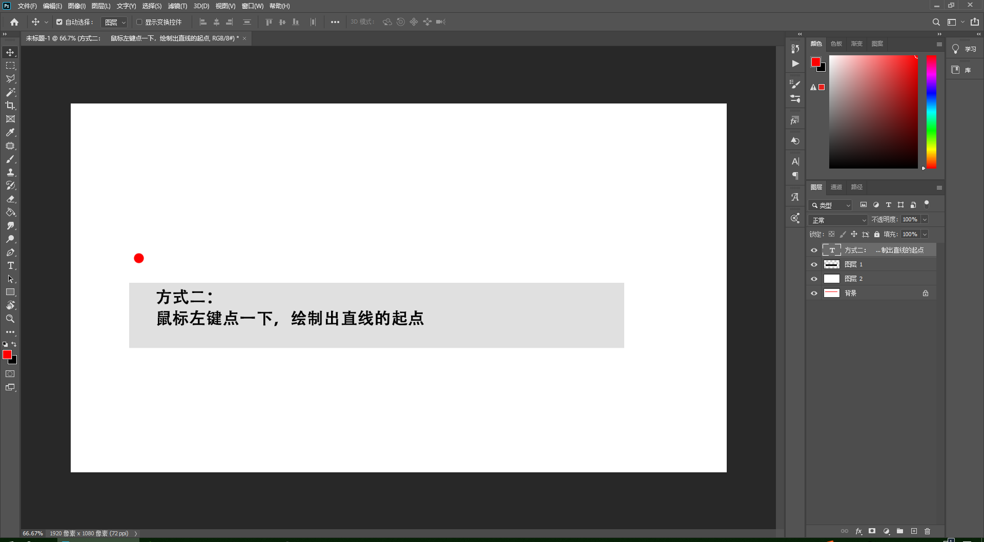Select the Zoom tool
The height and width of the screenshot is (542, 984).
pyautogui.click(x=10, y=319)
